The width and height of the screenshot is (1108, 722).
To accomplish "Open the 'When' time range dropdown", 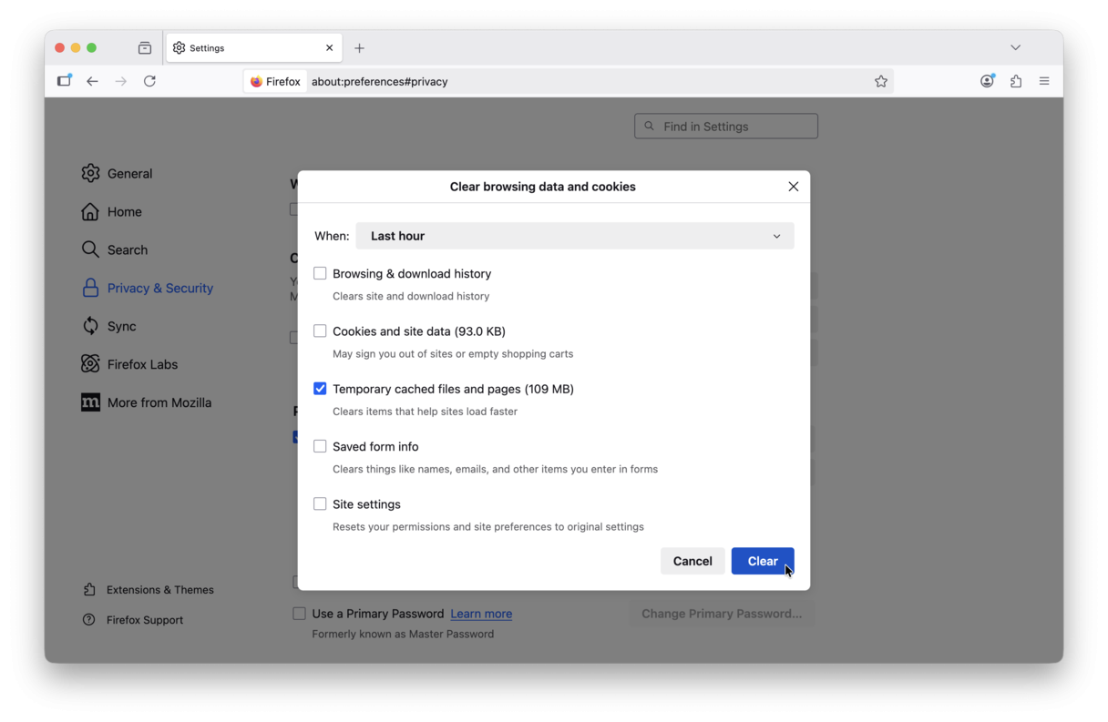I will tap(575, 236).
